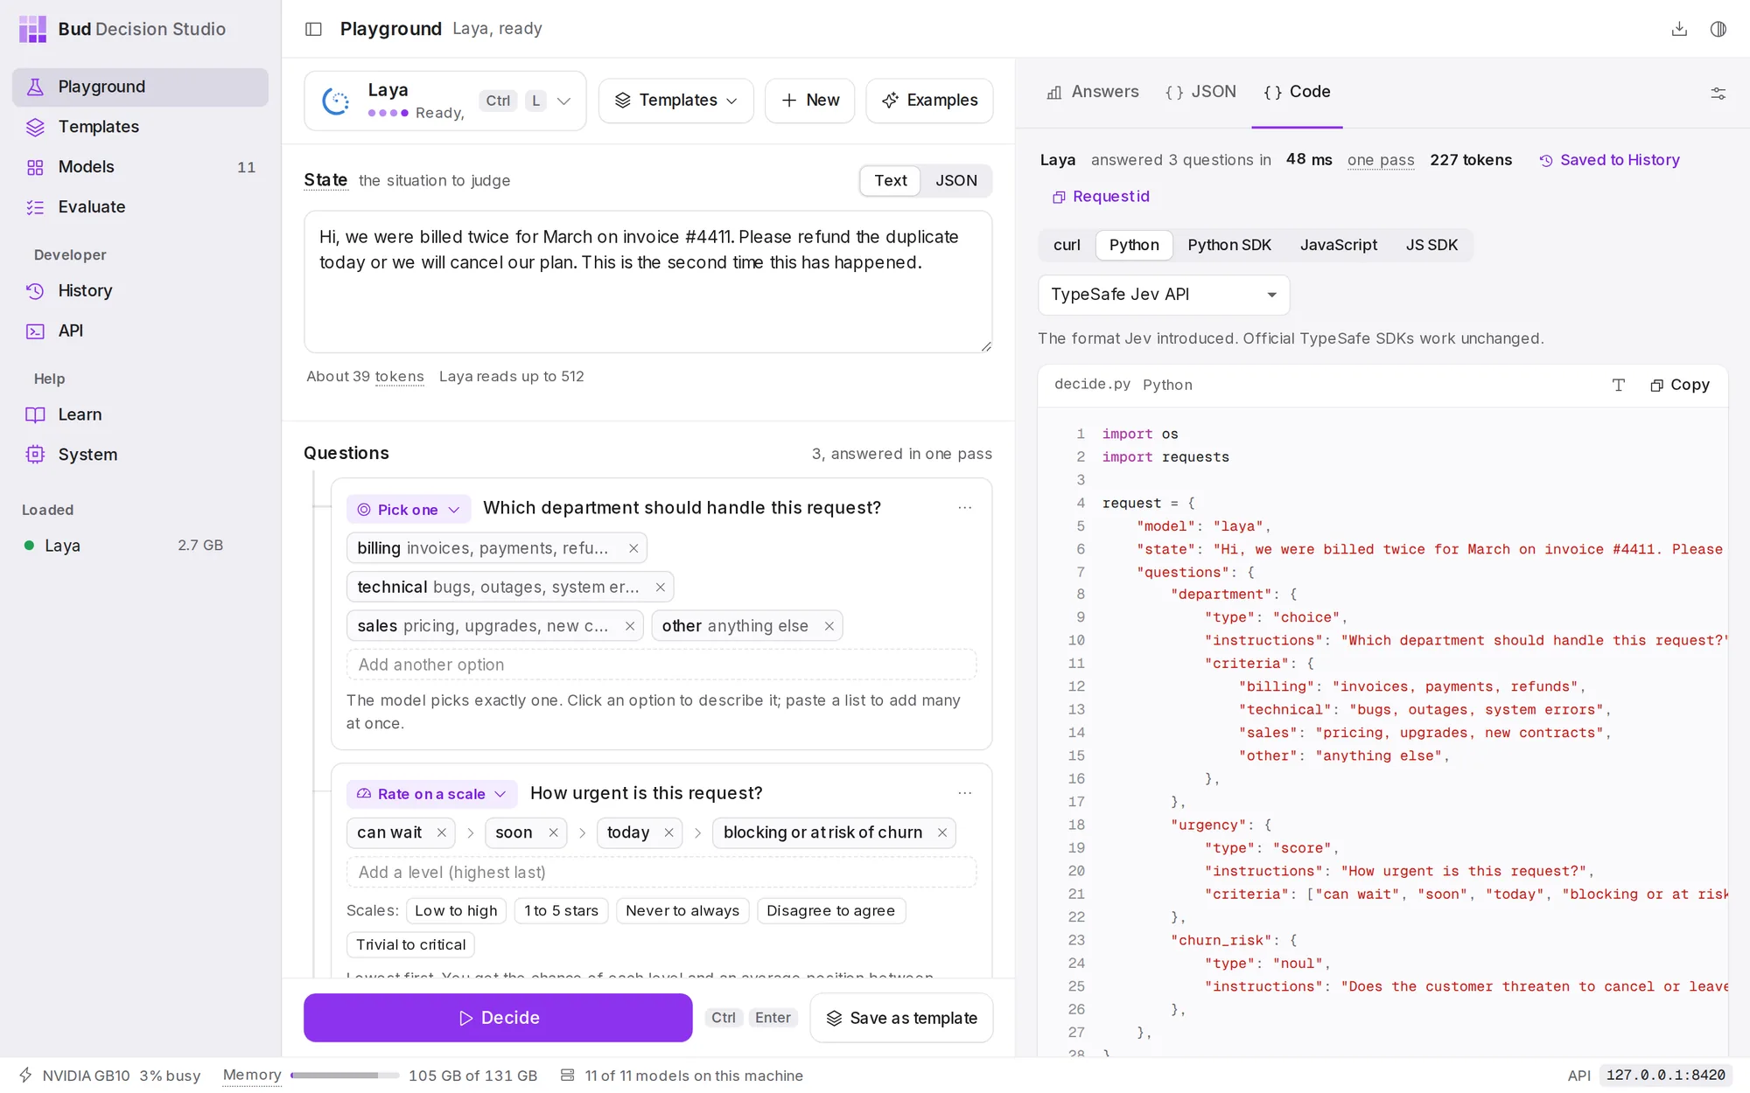Click the models-on-machine stack icon
The width and height of the screenshot is (1750, 1093).
(568, 1076)
